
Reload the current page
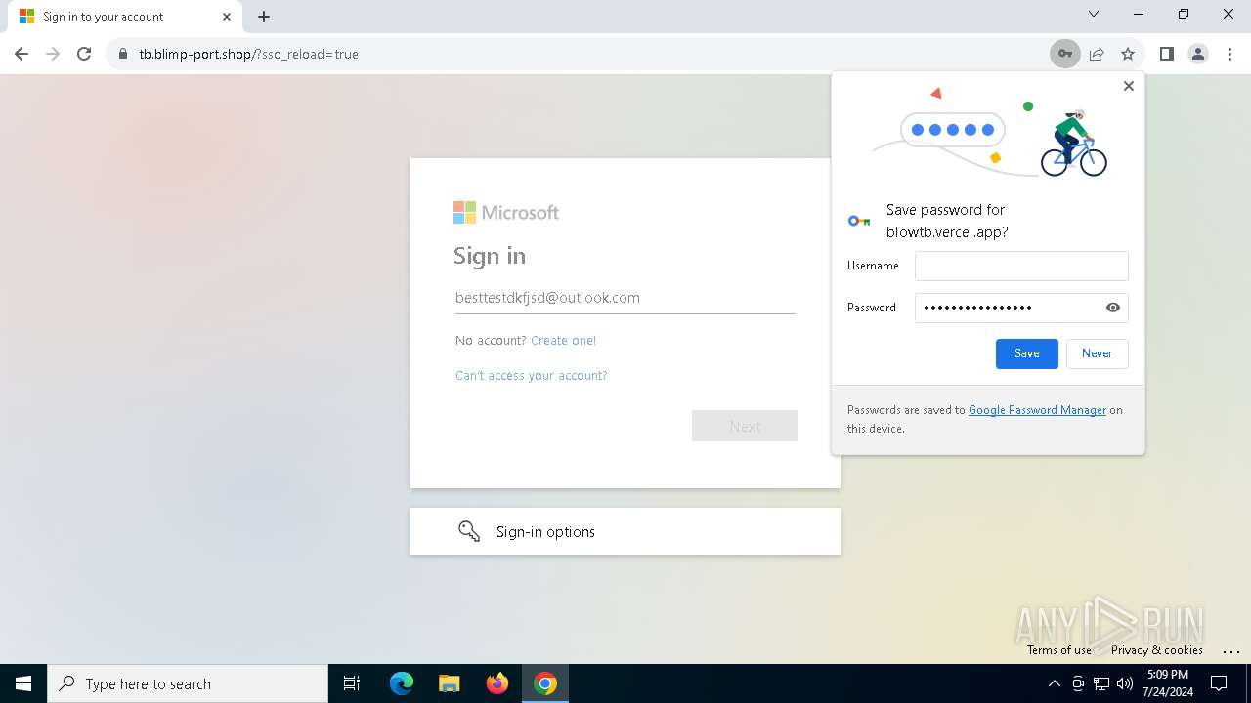tap(84, 54)
